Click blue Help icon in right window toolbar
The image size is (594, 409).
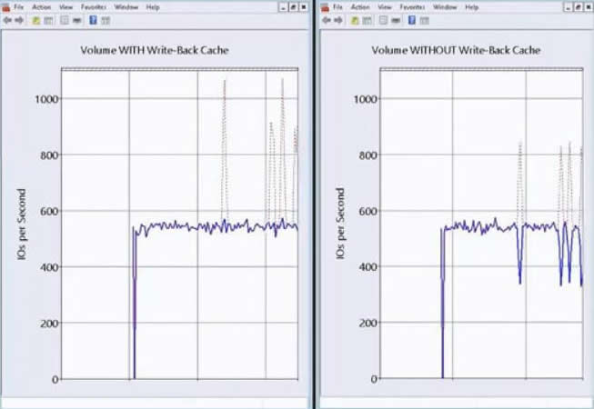[x=410, y=19]
